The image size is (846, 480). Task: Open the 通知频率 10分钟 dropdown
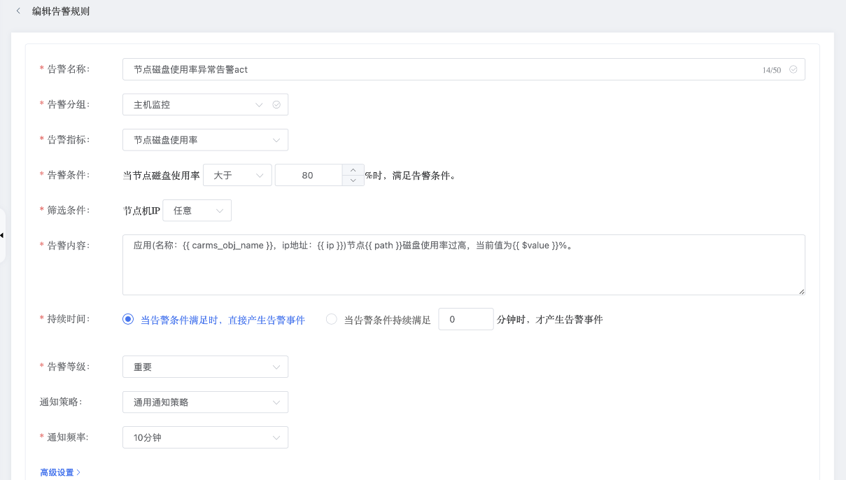(204, 437)
